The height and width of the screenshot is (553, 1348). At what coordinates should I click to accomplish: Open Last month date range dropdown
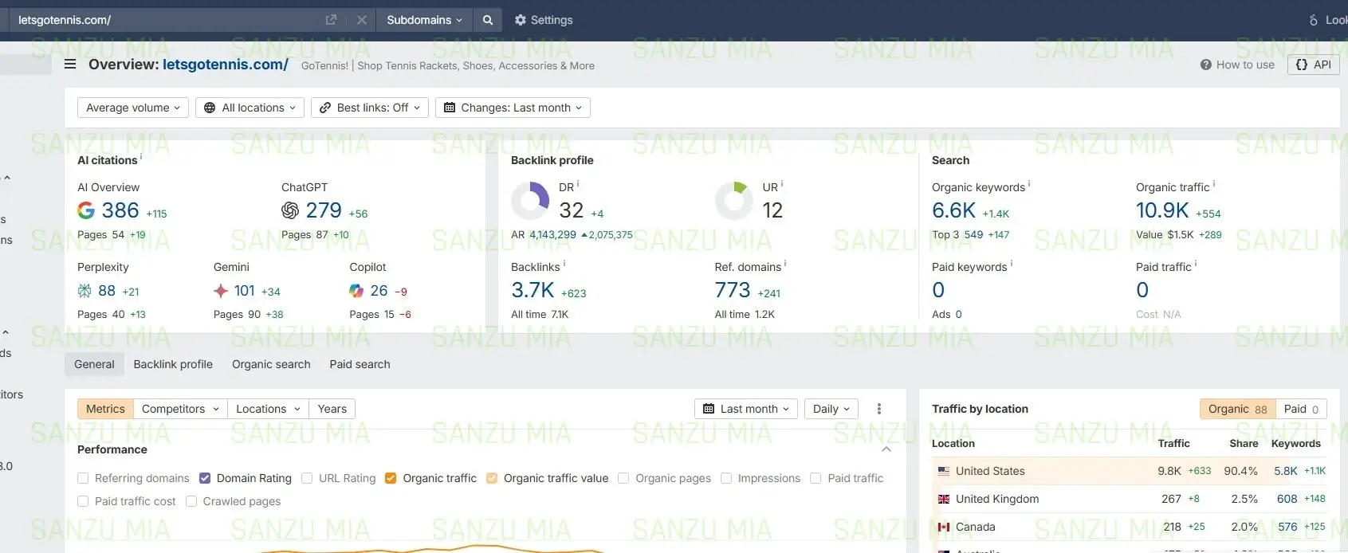(746, 409)
